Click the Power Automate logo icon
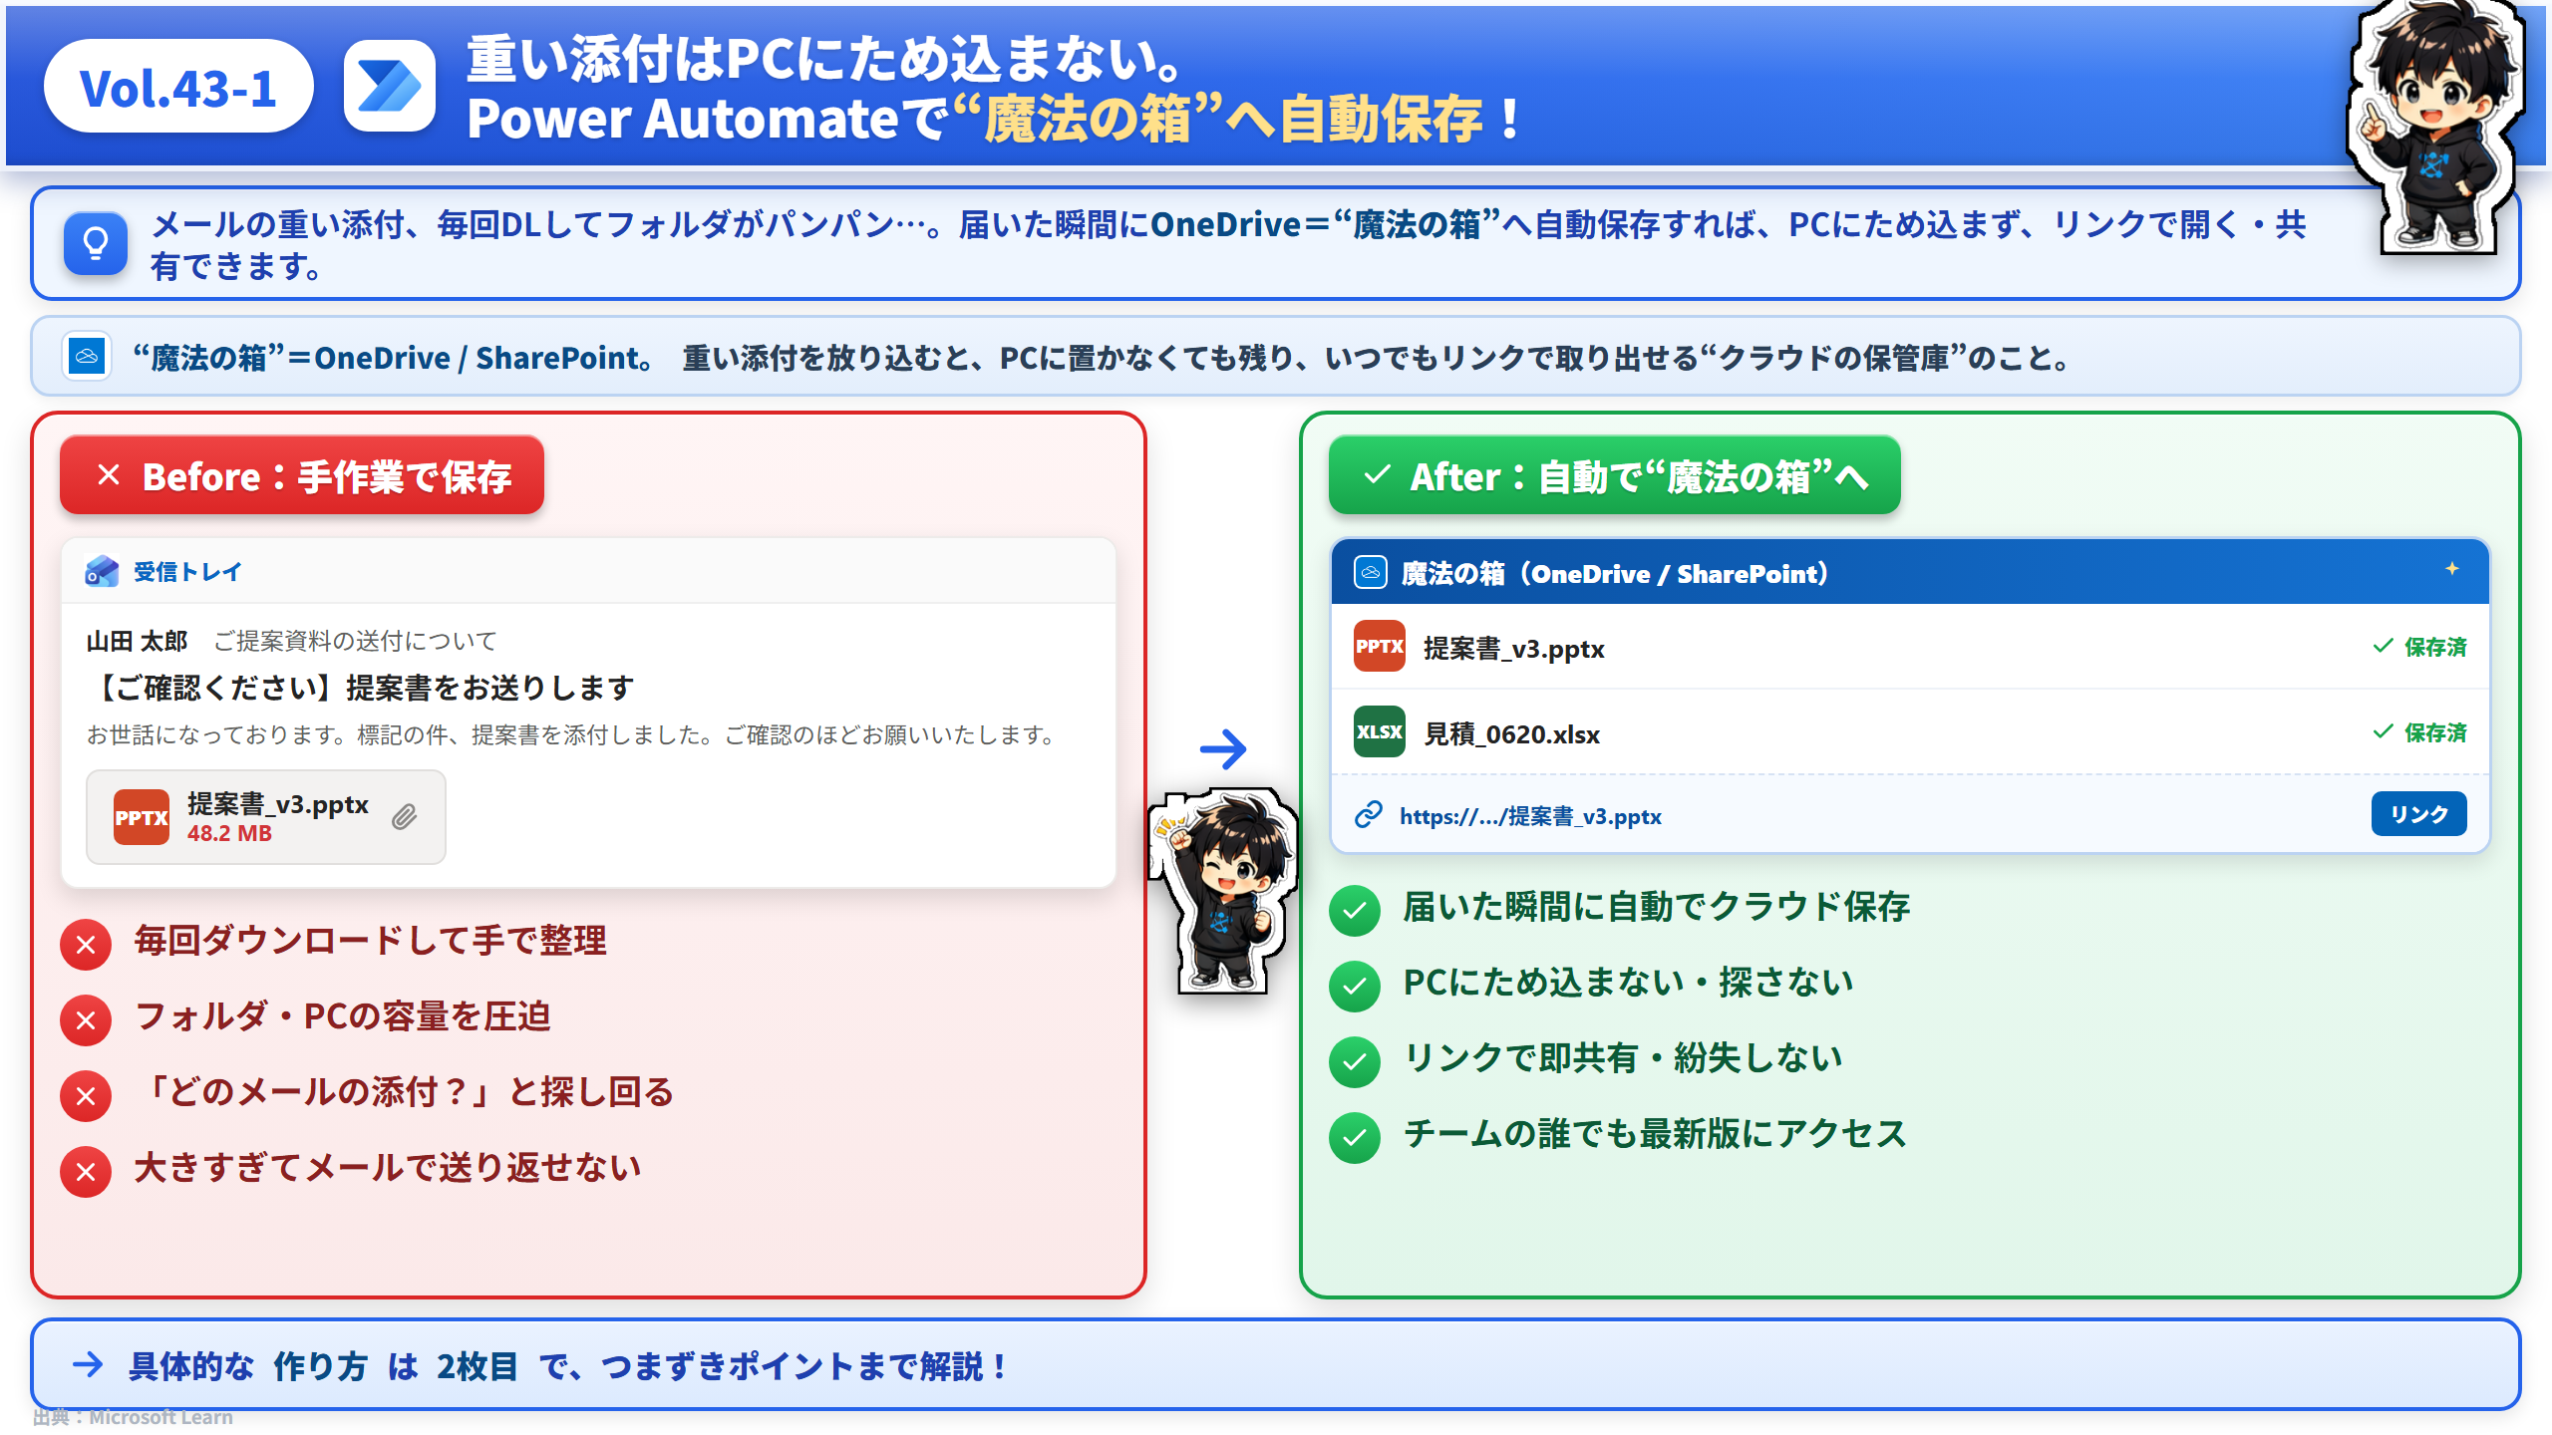Viewport: 2552px width, 1435px height. tap(390, 87)
